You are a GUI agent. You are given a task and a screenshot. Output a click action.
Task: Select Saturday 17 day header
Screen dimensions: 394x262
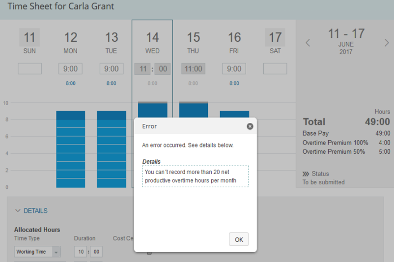click(x=275, y=41)
